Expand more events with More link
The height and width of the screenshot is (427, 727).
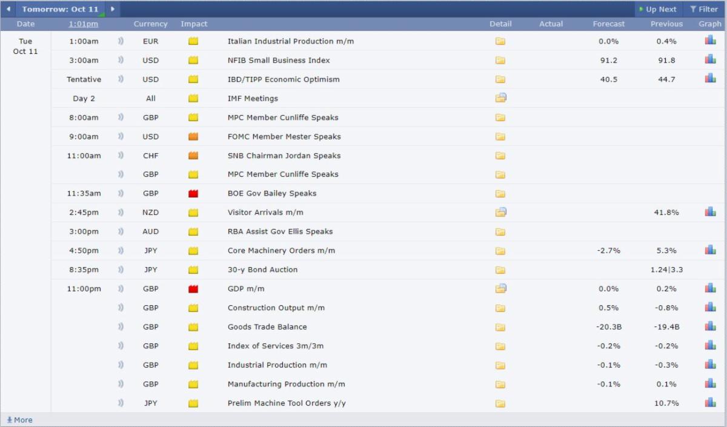(x=20, y=420)
